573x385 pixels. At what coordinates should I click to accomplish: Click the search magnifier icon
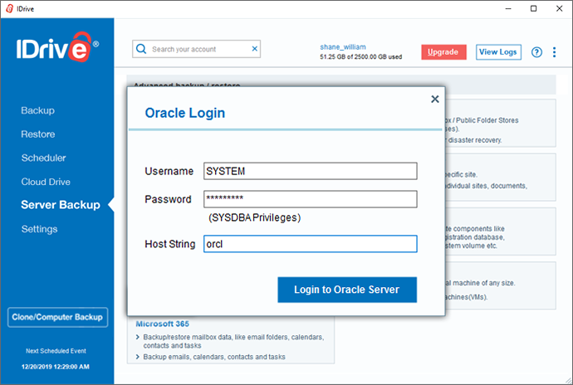pos(141,49)
